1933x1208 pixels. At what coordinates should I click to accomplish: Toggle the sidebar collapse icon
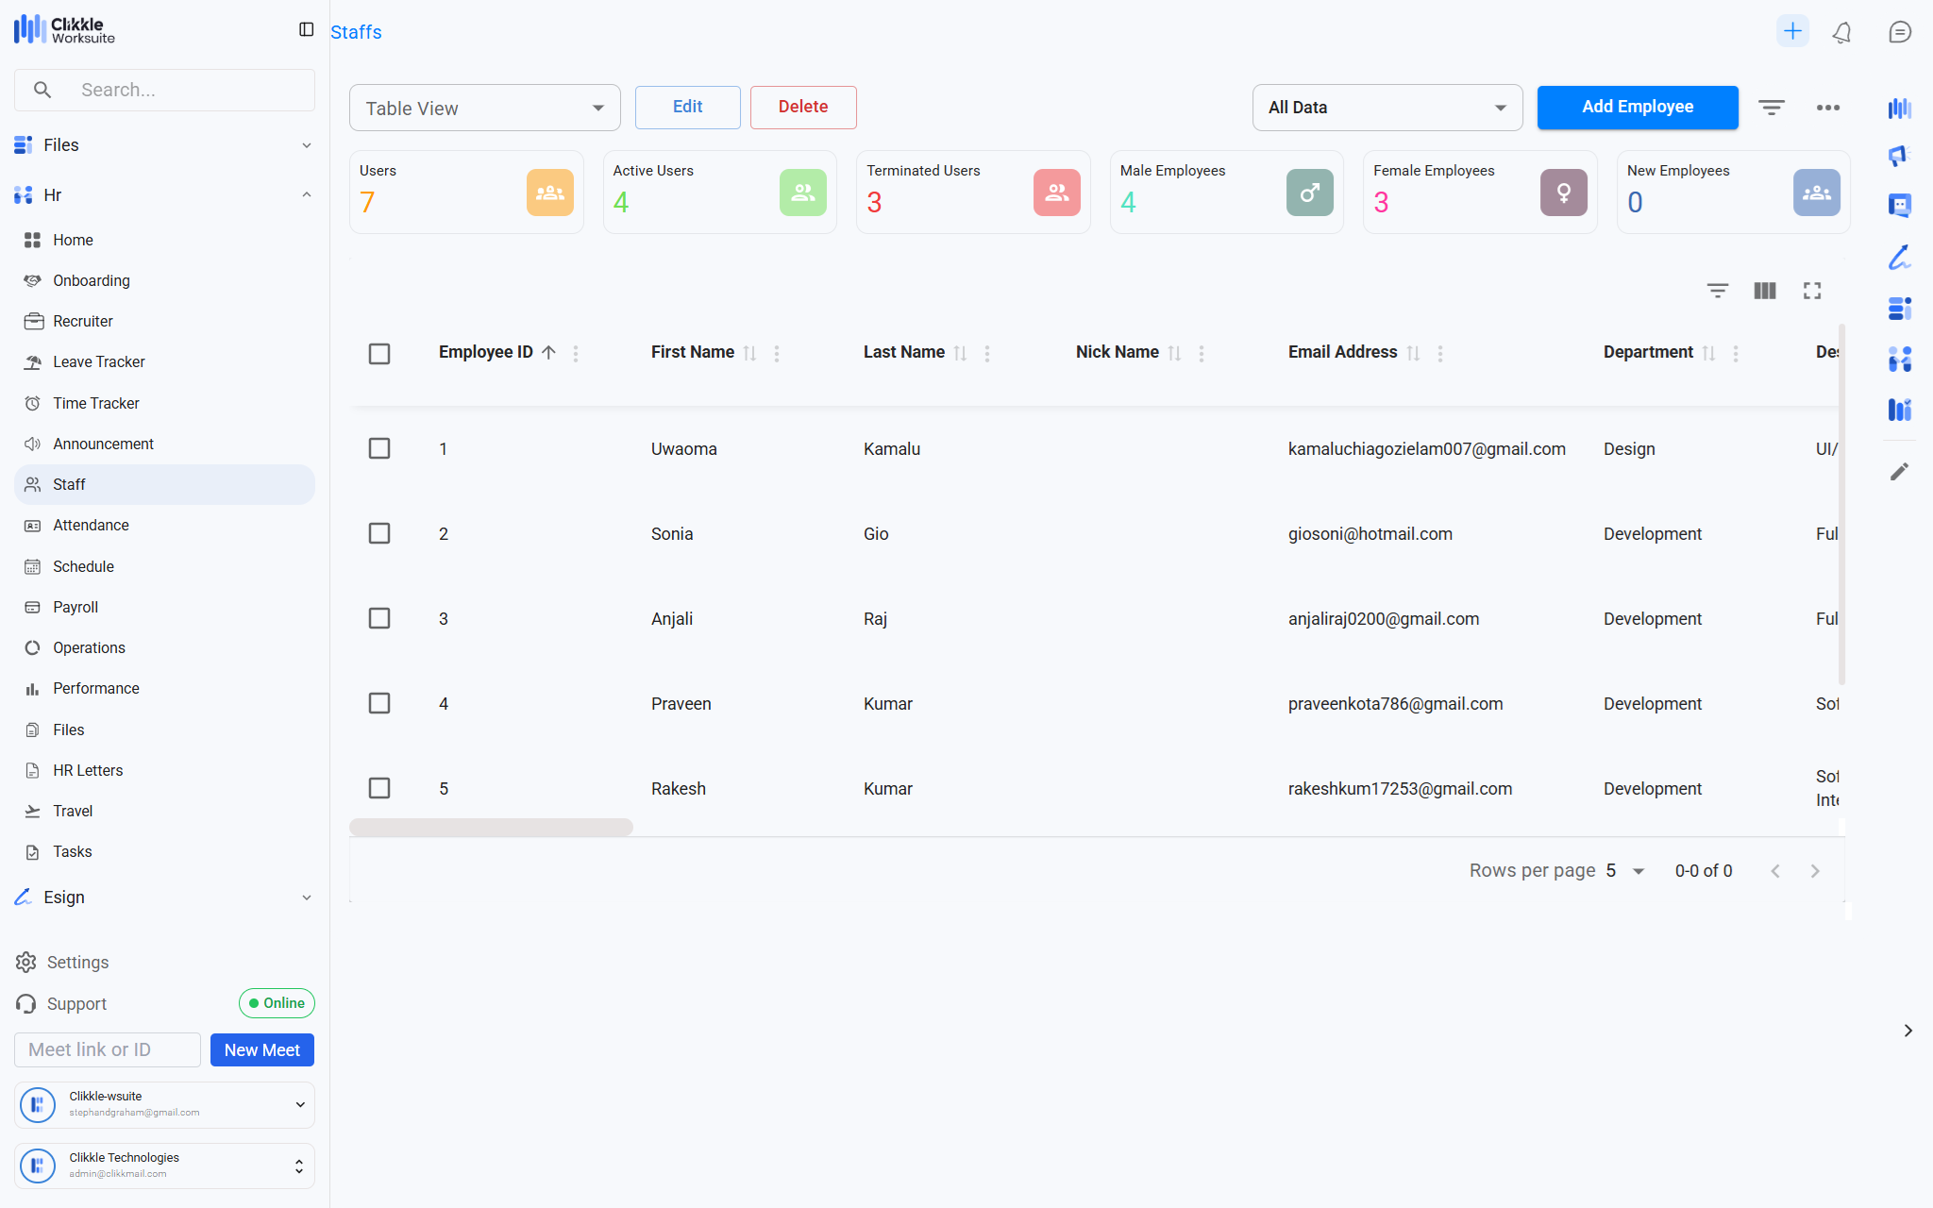(x=306, y=30)
